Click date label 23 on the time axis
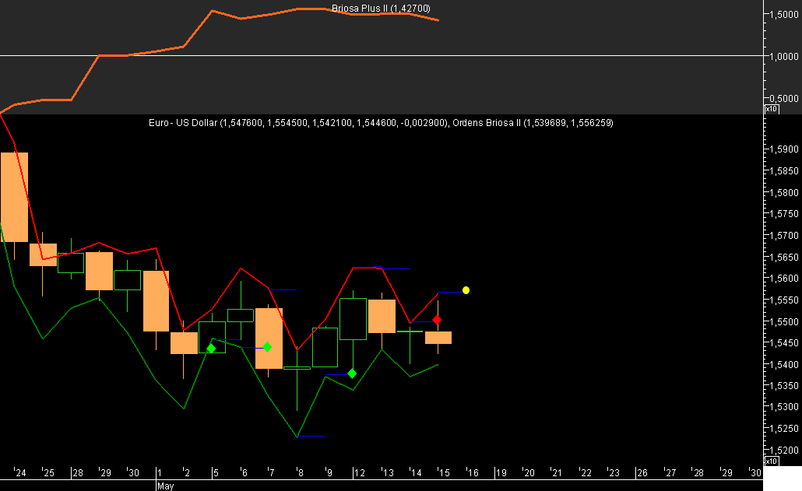The image size is (802, 491). 614,473
